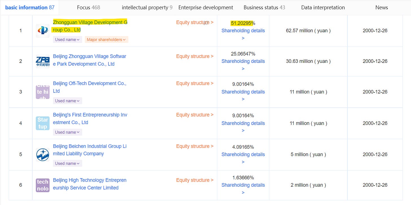The width and height of the screenshot is (411, 205).
Task: Select the 2 million (yuan) amount
Action: point(308,185)
